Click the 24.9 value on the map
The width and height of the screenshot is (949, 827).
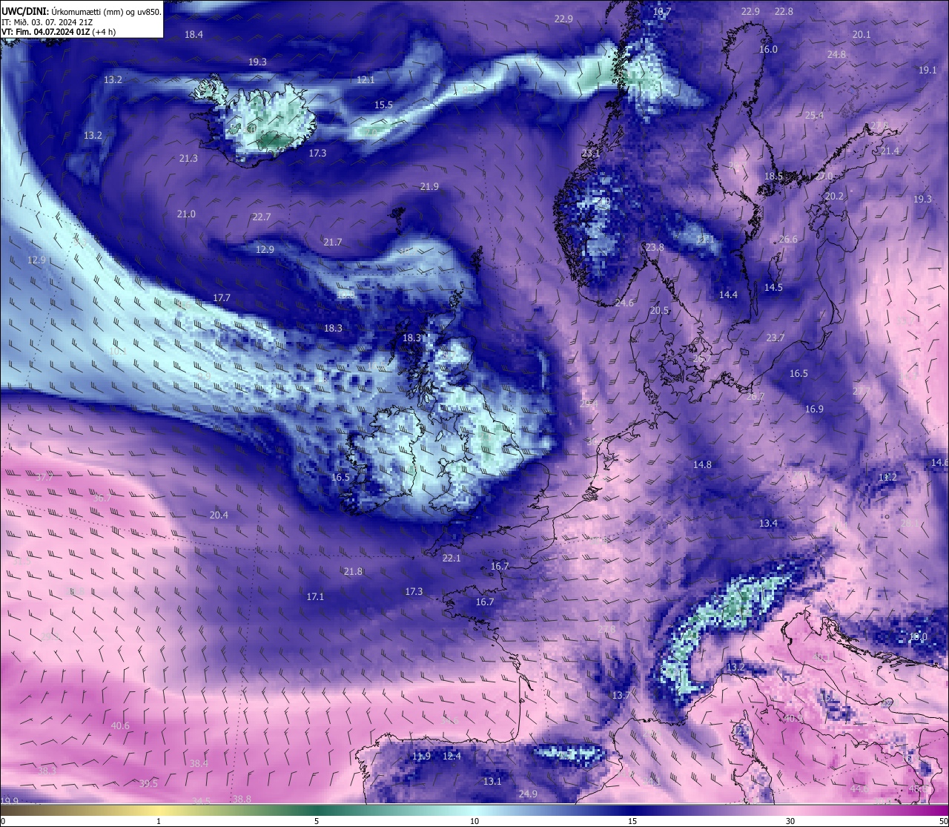point(528,794)
